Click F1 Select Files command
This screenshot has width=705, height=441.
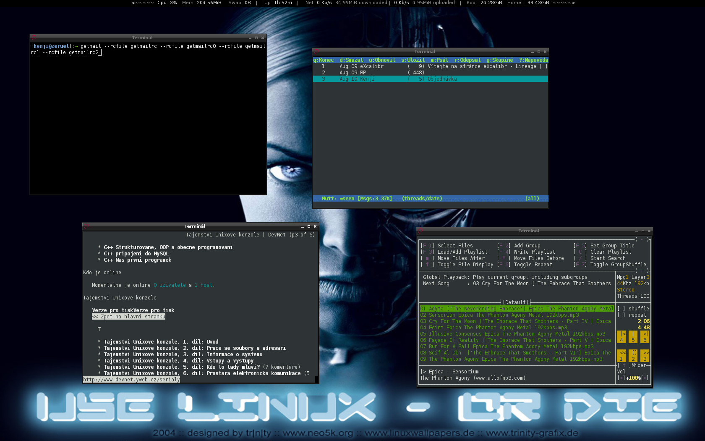click(447, 246)
